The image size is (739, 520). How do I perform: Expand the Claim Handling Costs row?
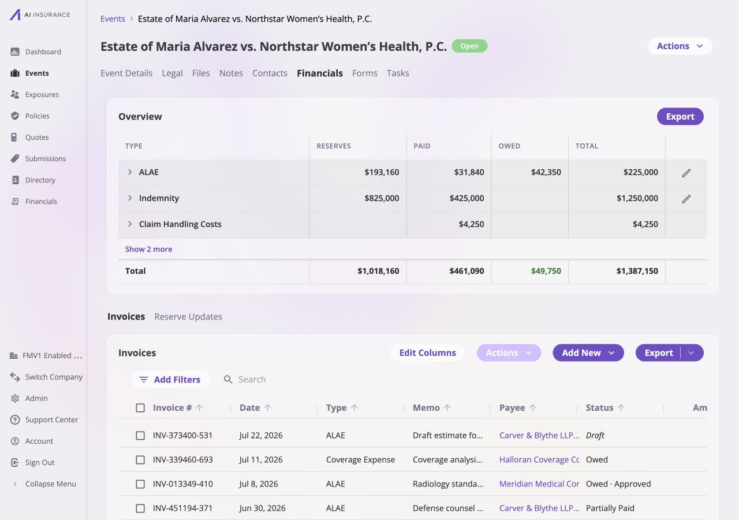coord(130,224)
